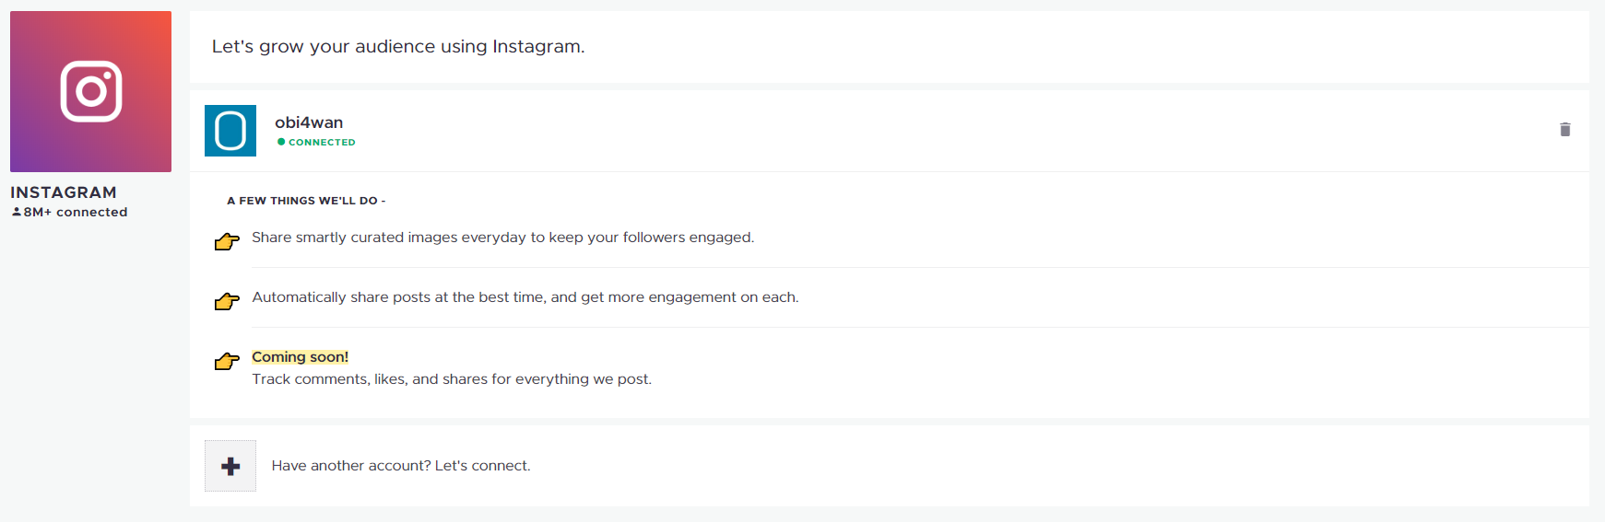Click the Instagram logo tile
Image resolution: width=1605 pixels, height=522 pixels.
(90, 91)
